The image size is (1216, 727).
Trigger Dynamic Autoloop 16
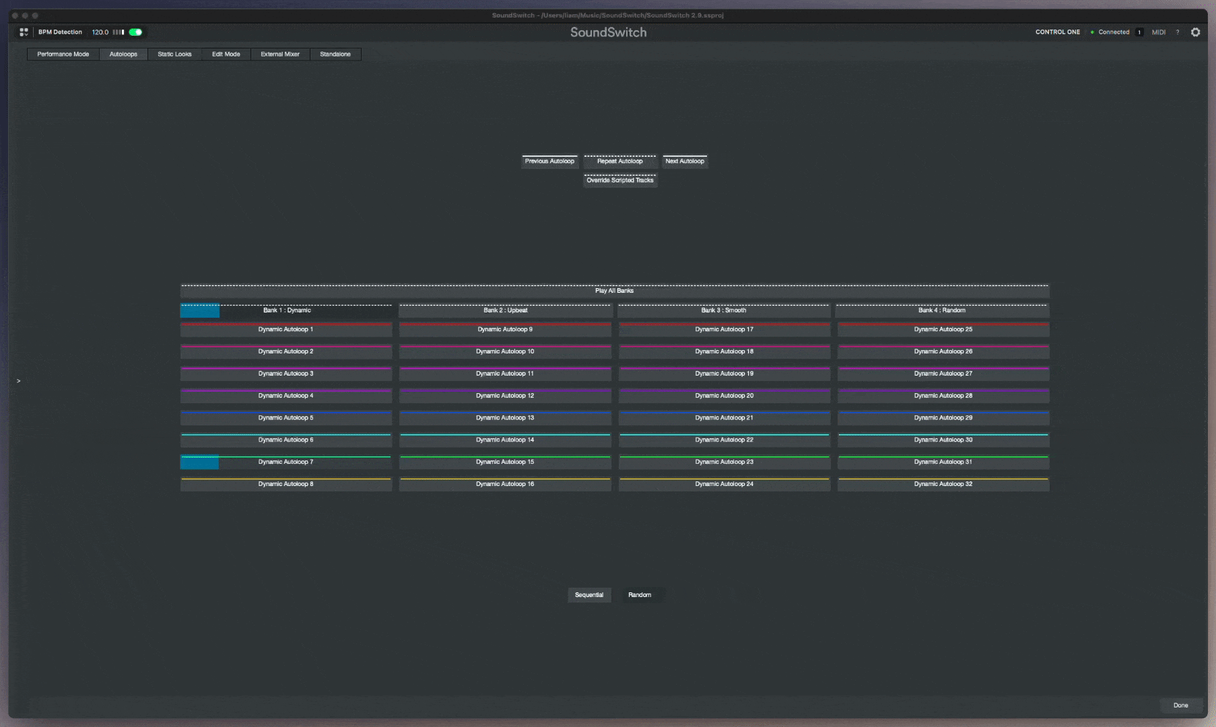[505, 485]
